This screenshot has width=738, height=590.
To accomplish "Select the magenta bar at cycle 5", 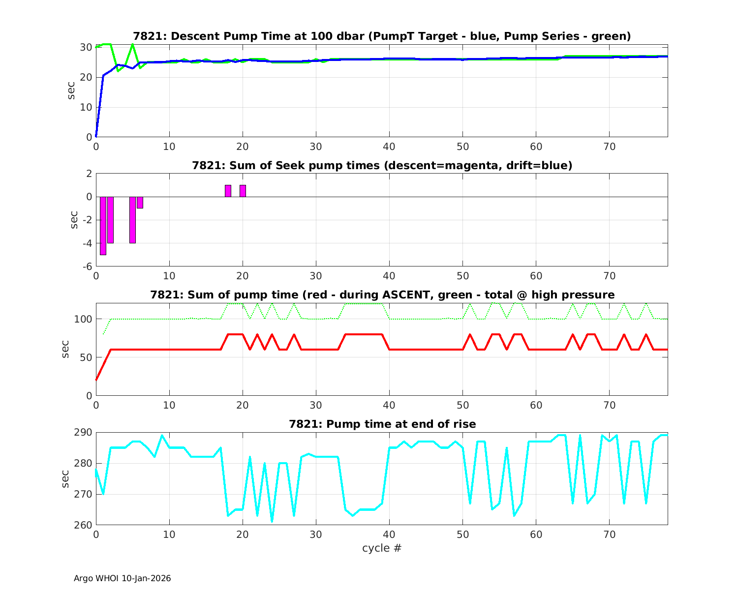I will (132, 220).
